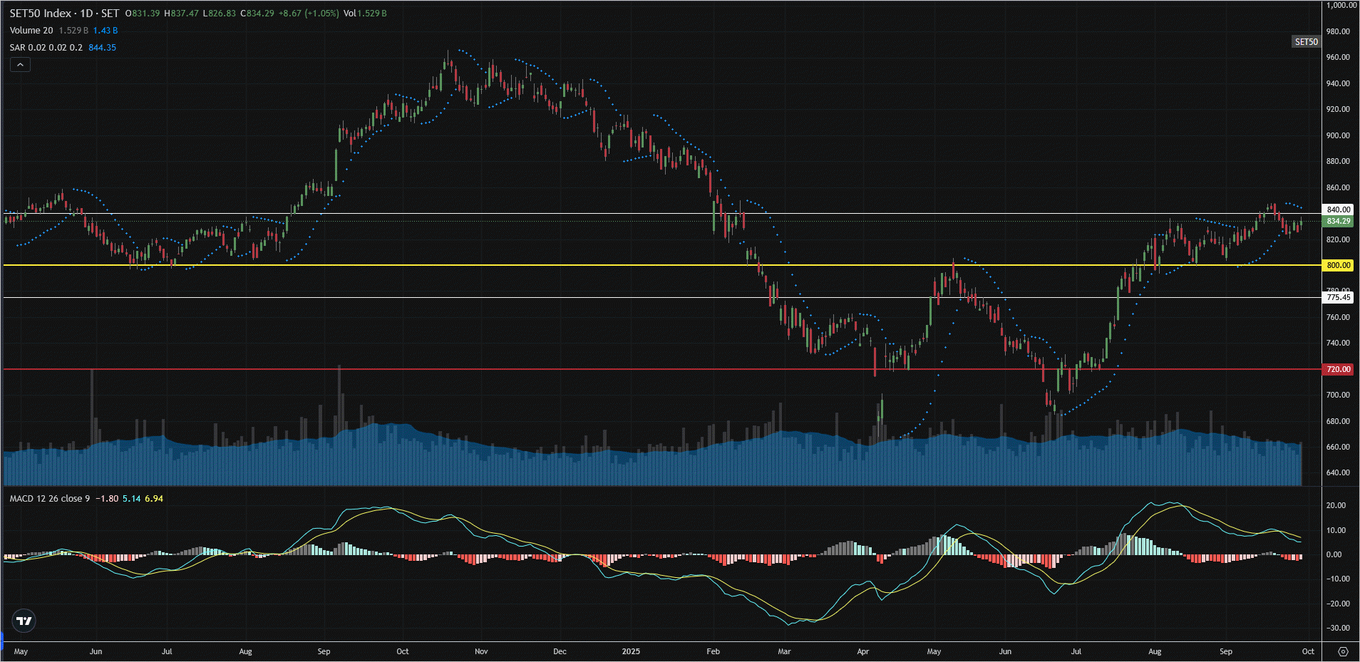Click the TradingView logo button
The image size is (1360, 662).
point(24,621)
